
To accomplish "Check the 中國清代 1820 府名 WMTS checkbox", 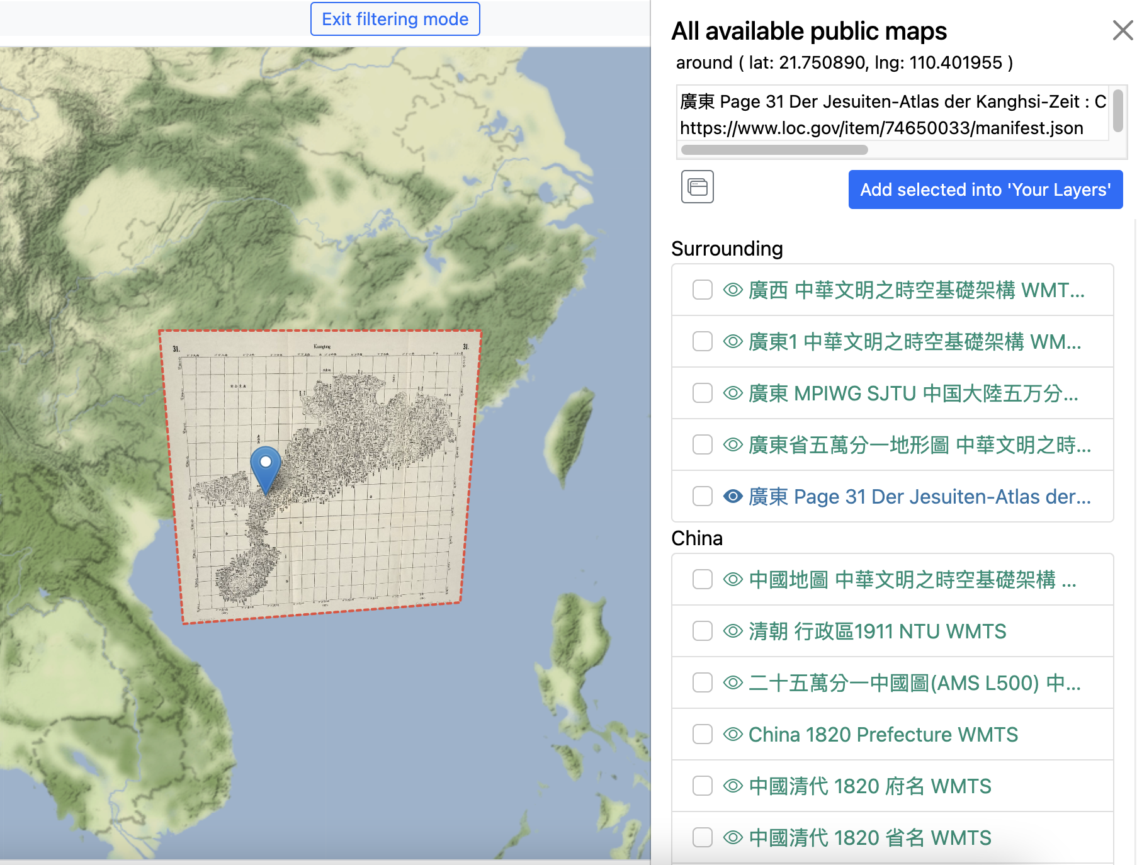I will click(703, 786).
